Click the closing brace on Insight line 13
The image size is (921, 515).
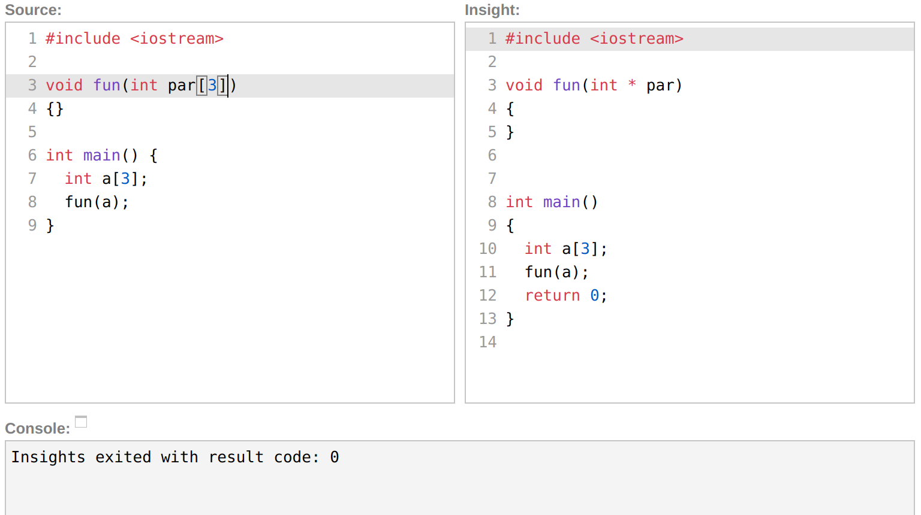click(510, 319)
